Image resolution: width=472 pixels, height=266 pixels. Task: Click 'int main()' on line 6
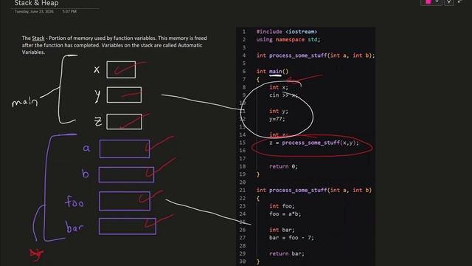click(272, 72)
